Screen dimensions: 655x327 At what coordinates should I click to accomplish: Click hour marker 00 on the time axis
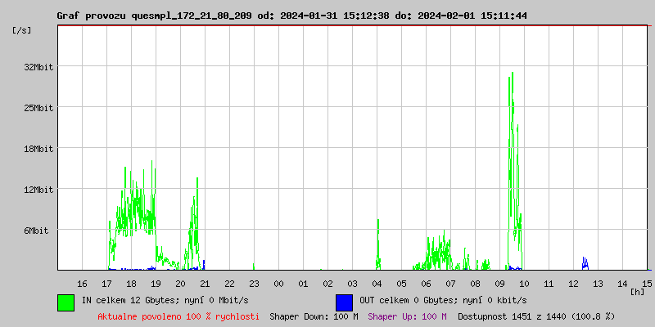(278, 284)
